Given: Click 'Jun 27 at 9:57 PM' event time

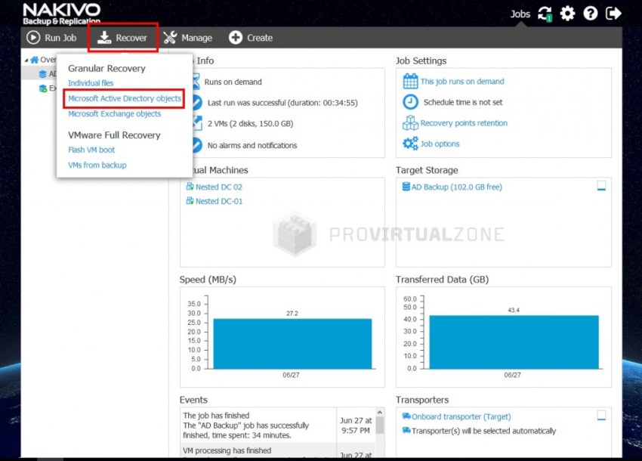Looking at the screenshot, I should point(356,425).
